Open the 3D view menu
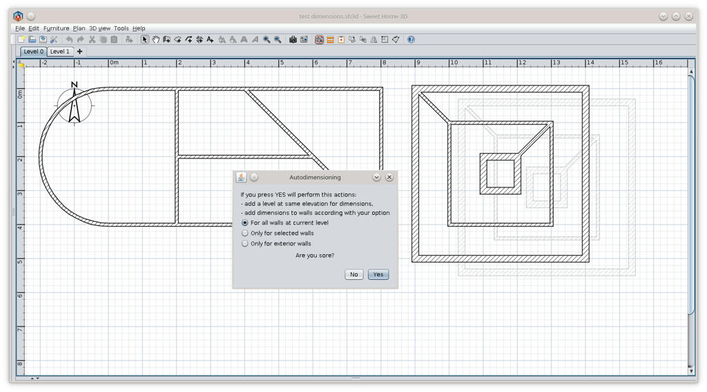Viewport: 707px width, 392px height. pyautogui.click(x=99, y=28)
